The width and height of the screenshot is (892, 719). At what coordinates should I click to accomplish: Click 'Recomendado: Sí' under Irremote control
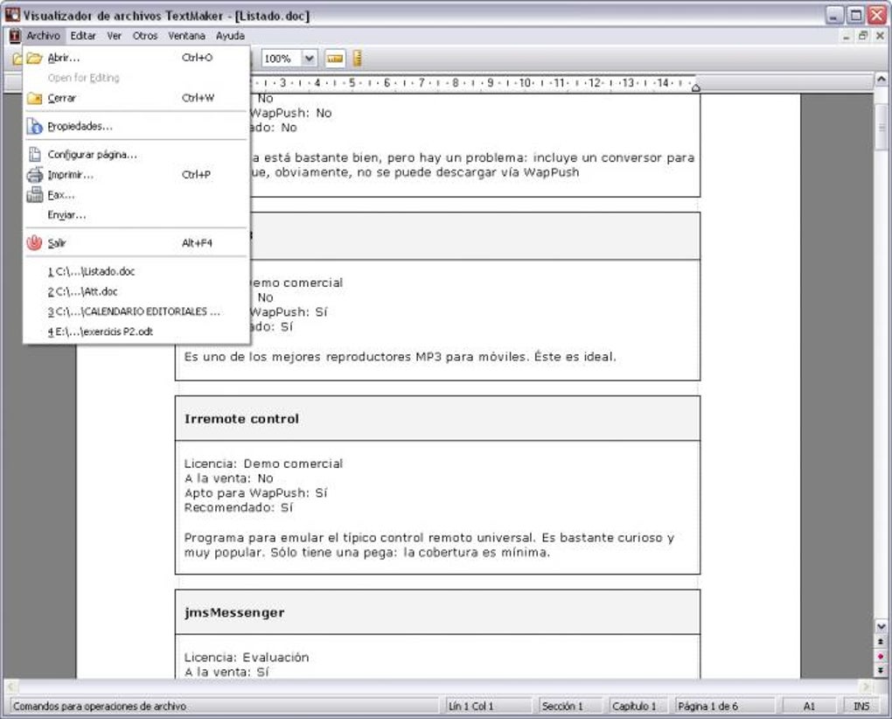coord(239,507)
